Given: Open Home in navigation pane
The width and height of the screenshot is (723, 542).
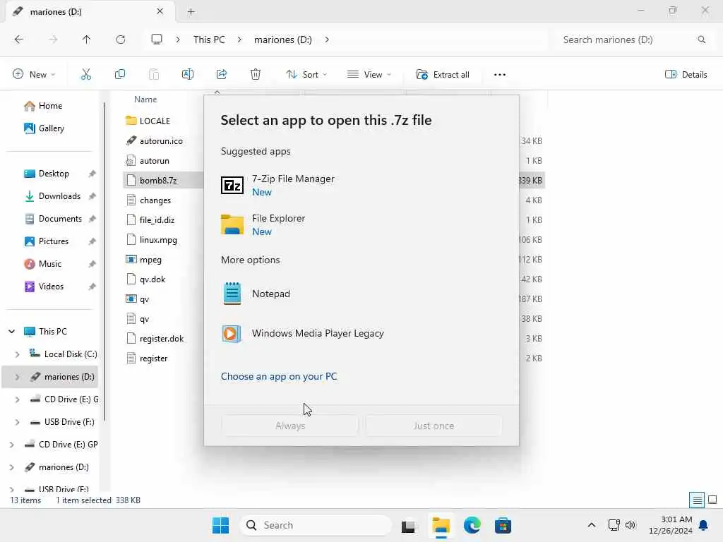Looking at the screenshot, I should click(x=50, y=106).
